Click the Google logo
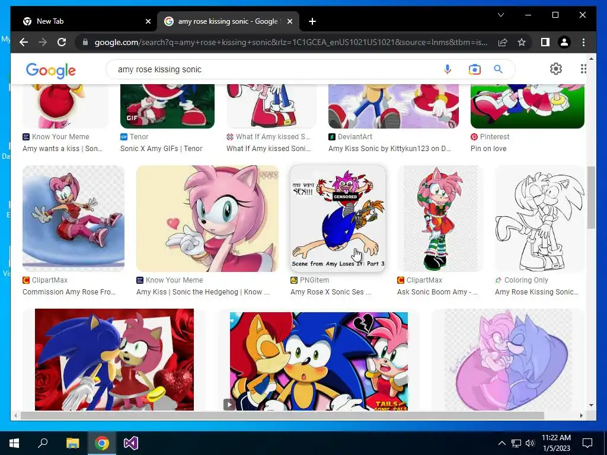Screen dimensions: 607x455 point(51,71)
